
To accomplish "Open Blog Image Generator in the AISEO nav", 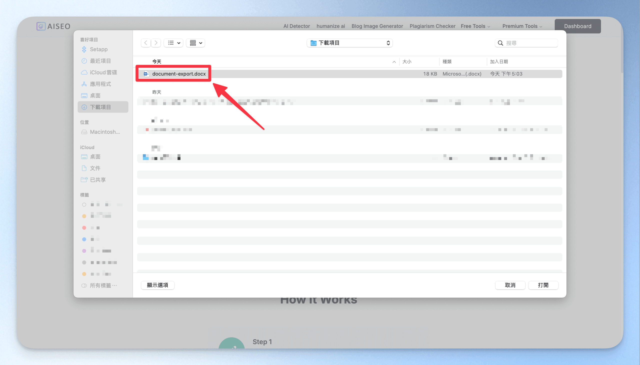I will click(377, 26).
